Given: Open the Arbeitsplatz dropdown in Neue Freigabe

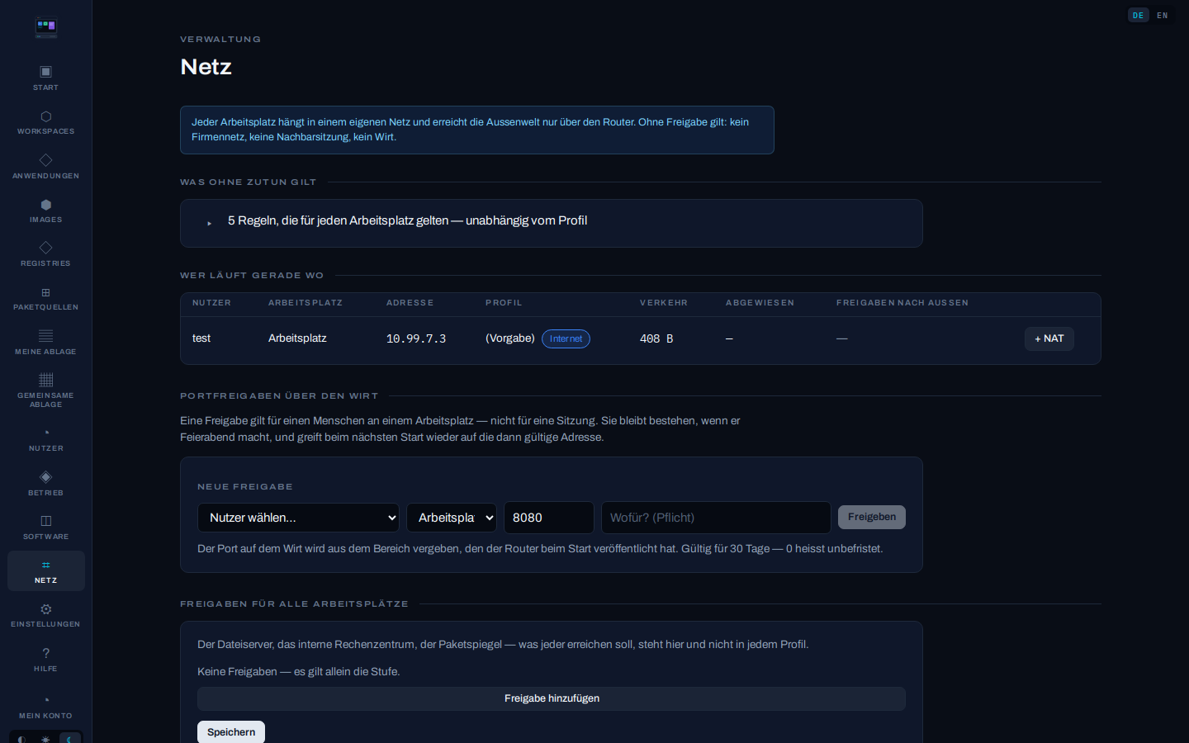Looking at the screenshot, I should [452, 518].
